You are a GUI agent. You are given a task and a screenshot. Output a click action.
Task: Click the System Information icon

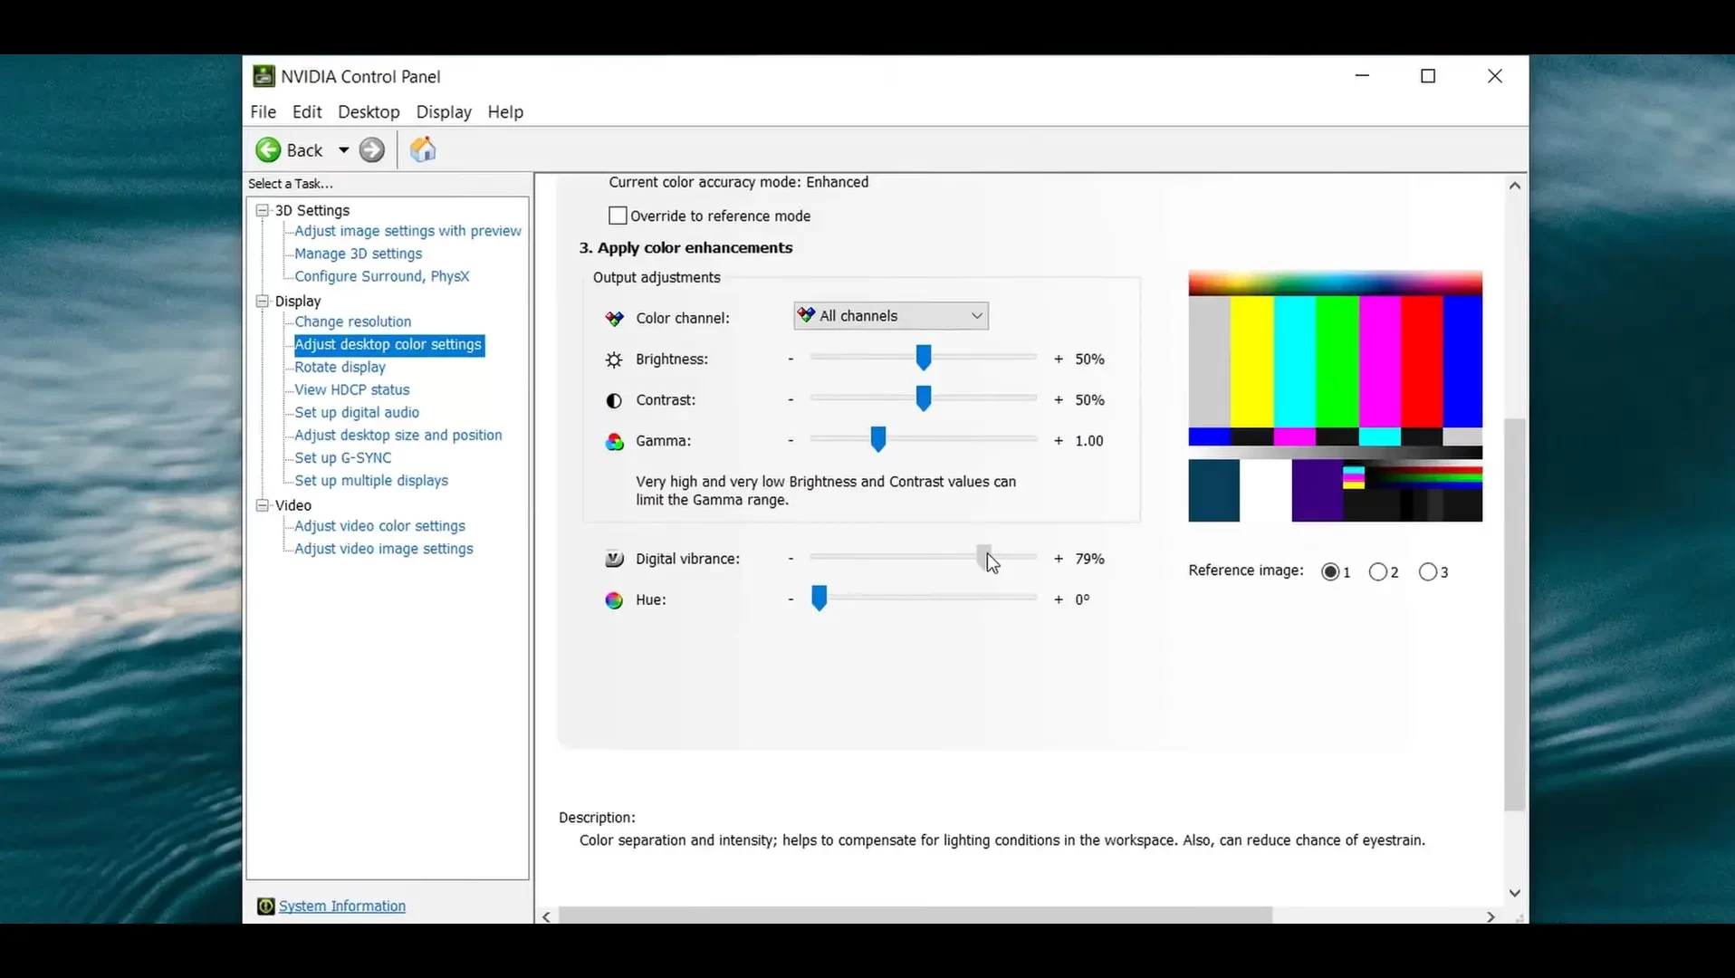tap(265, 906)
